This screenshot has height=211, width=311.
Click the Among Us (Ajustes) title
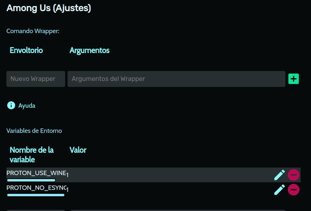pos(49,8)
